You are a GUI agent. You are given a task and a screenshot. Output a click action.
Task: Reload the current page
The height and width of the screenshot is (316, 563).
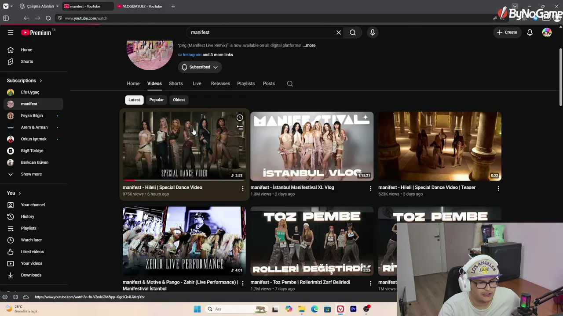point(48,18)
